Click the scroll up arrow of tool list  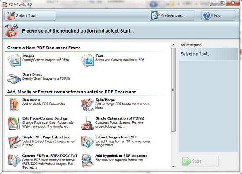[x=173, y=45]
